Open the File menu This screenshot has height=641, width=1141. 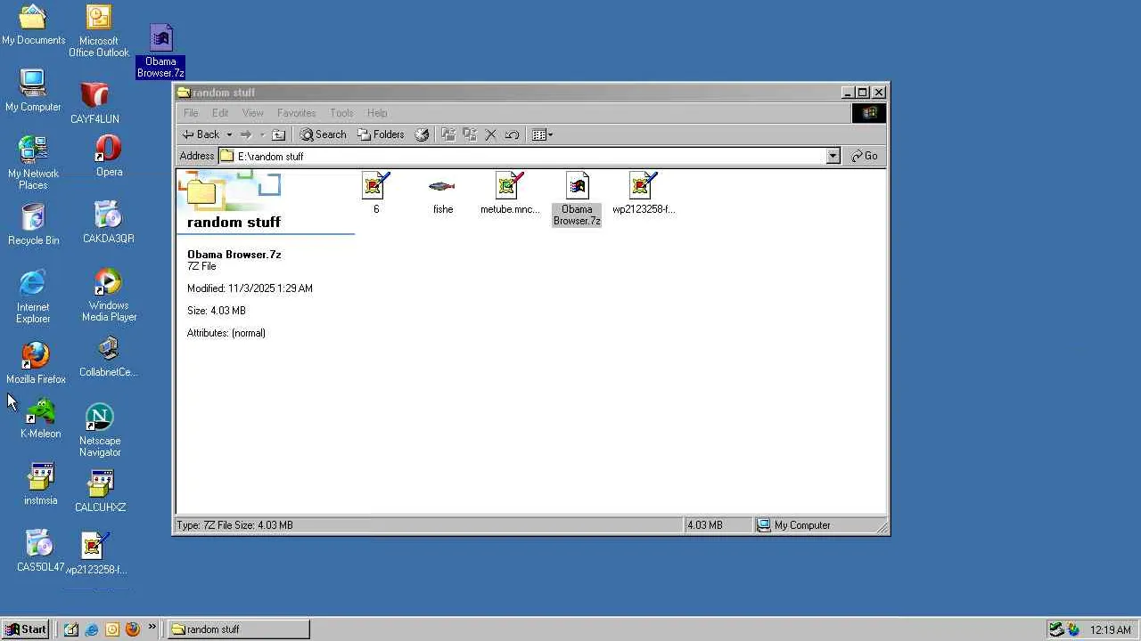pos(191,113)
